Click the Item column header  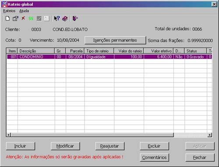pyautogui.click(x=12, y=51)
